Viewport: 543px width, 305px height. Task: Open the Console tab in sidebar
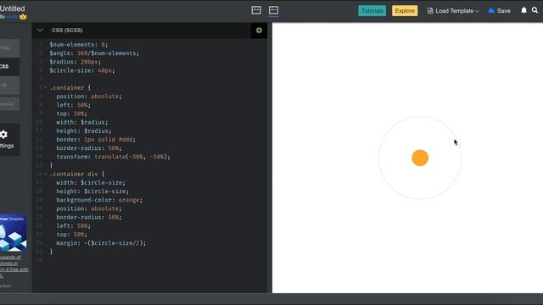[x=8, y=103]
